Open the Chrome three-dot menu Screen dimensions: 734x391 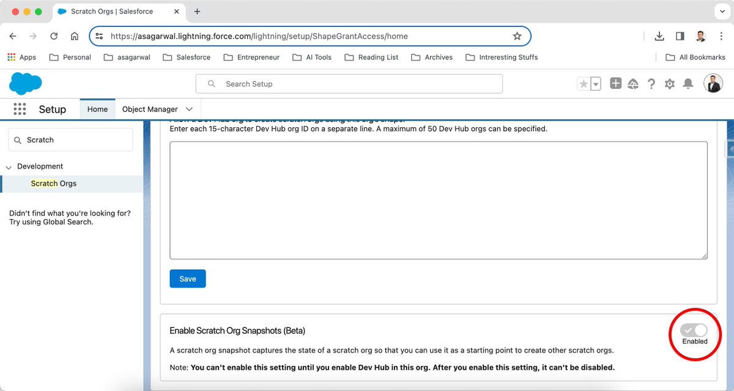[720, 36]
